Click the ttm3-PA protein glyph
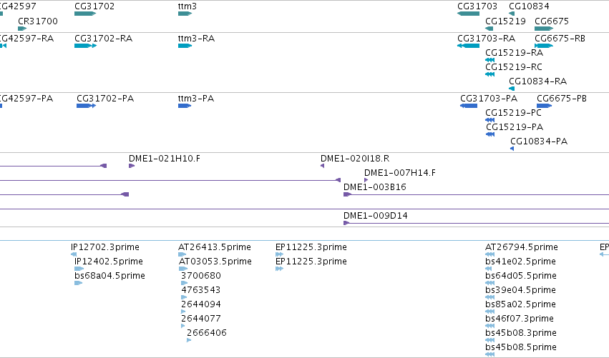Viewport: 609px width, 358px height. coord(185,106)
